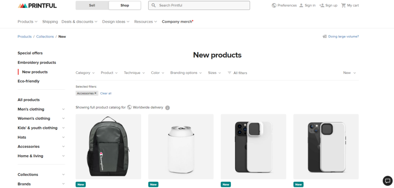The height and width of the screenshot is (188, 394).
Task: Open Company merch menu item
Action: (x=177, y=22)
